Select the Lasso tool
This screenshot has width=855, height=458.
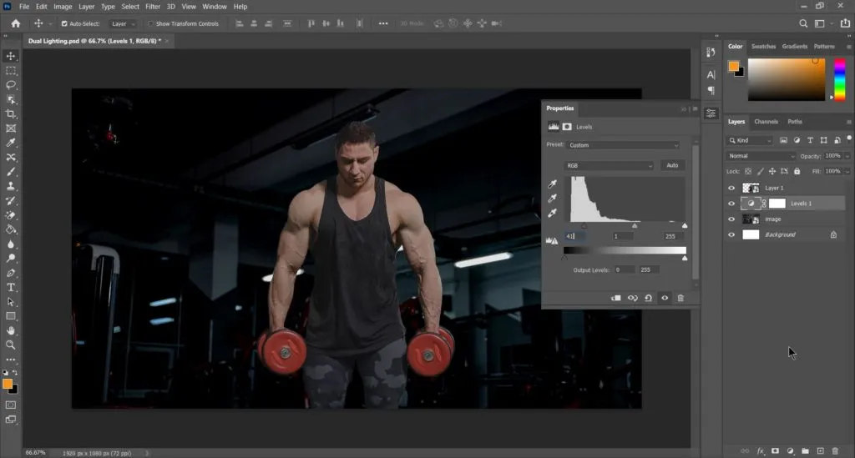point(11,85)
